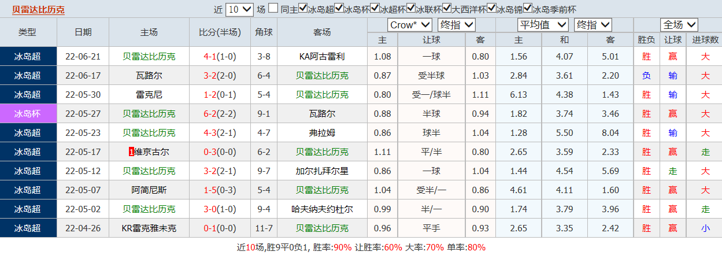
Task: Open the 0-3 score on 22-05-17
Action: click(x=210, y=152)
